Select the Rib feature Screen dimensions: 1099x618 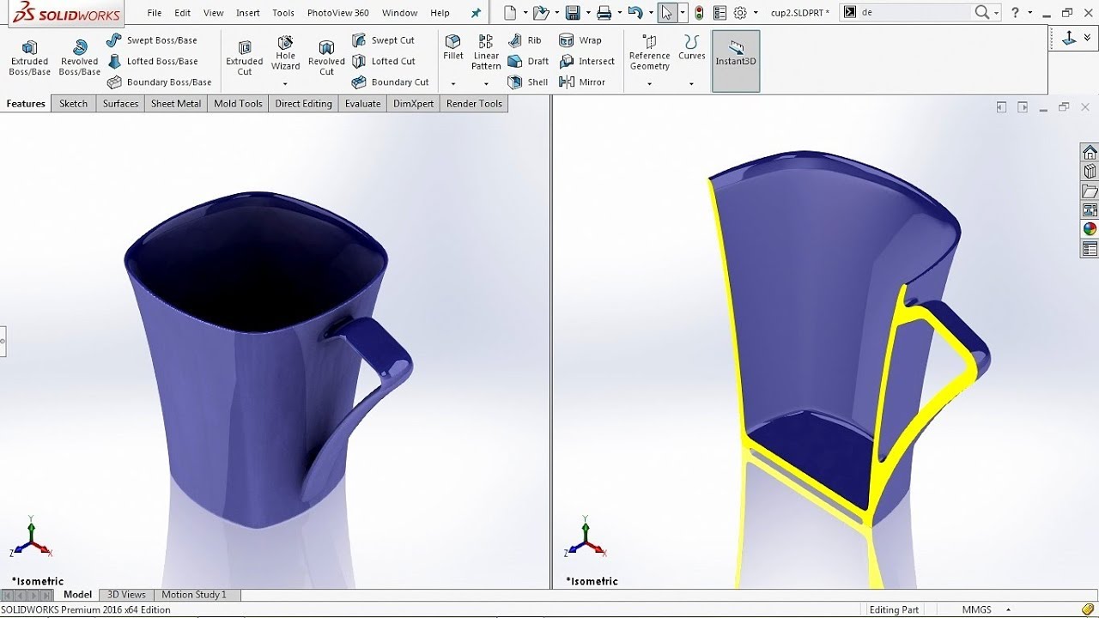click(x=525, y=40)
